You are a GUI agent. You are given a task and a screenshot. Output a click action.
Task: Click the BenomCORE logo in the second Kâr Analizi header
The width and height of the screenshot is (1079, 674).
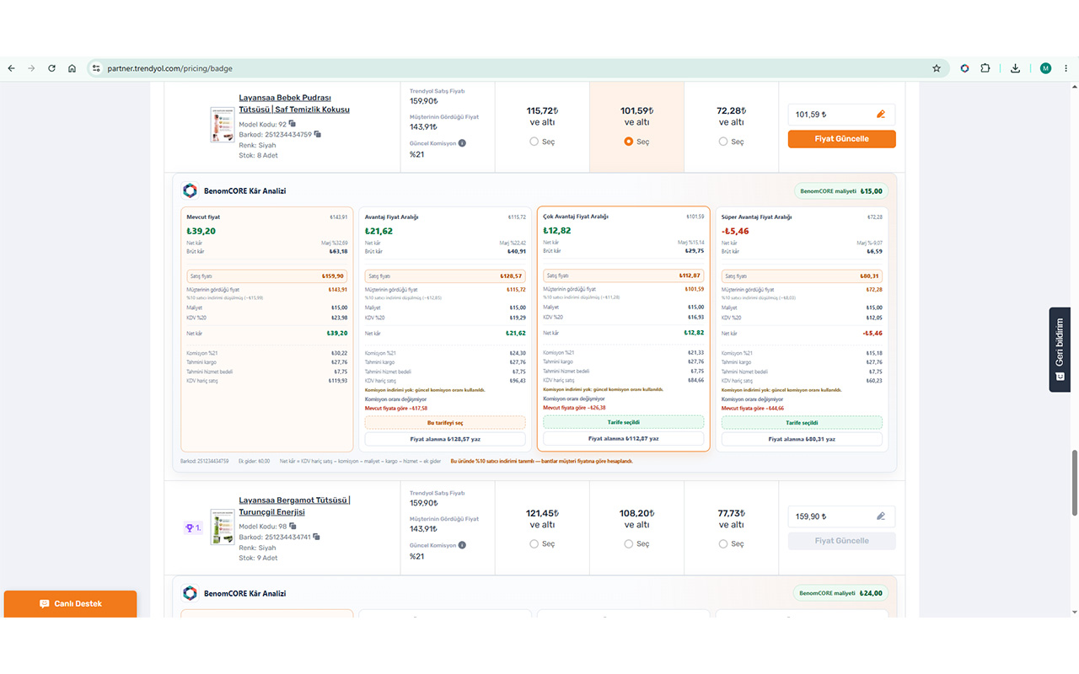point(190,593)
